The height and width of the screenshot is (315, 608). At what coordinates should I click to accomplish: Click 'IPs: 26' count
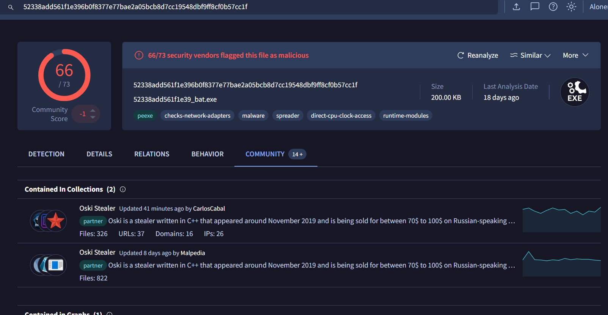point(214,234)
